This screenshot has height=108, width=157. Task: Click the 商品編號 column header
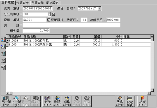[16, 37]
